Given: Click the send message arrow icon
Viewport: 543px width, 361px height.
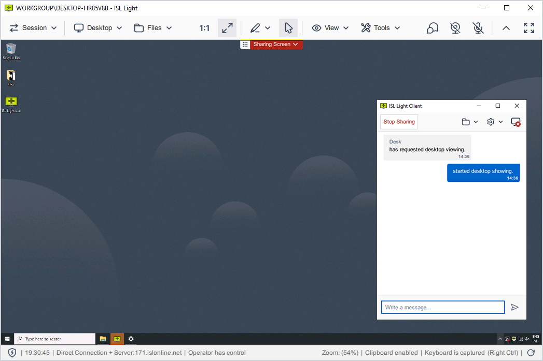Looking at the screenshot, I should [x=514, y=307].
